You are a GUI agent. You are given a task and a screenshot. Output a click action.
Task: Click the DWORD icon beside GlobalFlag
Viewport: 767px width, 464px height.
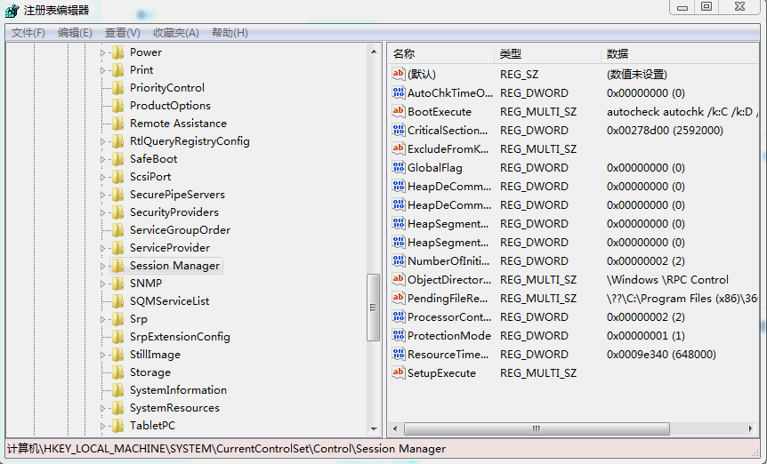click(x=398, y=167)
